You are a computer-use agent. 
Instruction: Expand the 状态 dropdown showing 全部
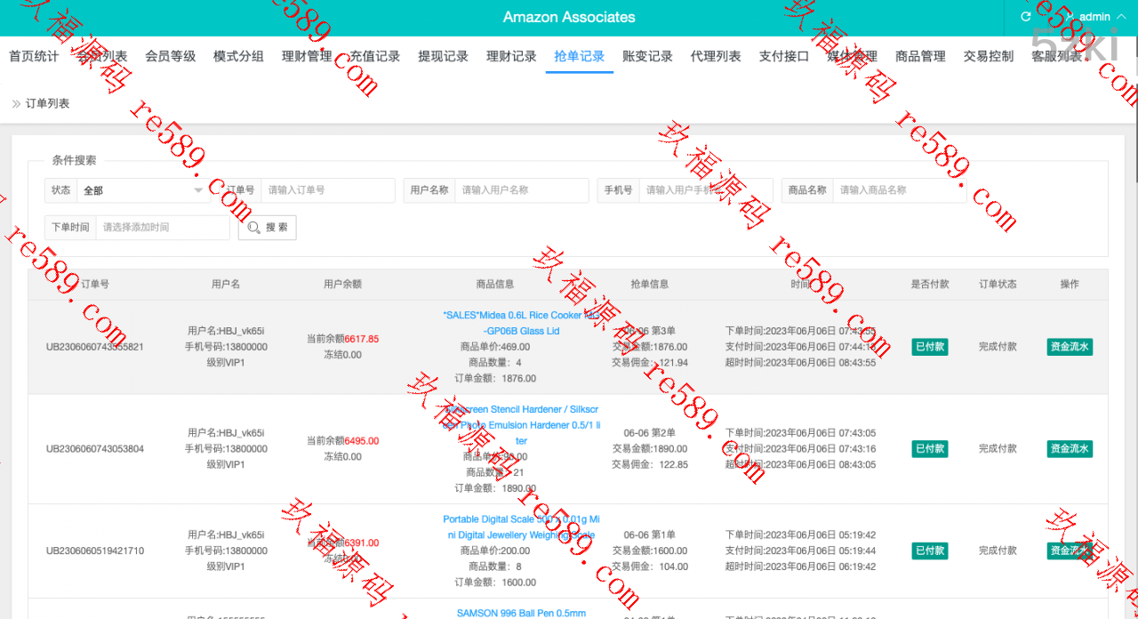pyautogui.click(x=142, y=190)
